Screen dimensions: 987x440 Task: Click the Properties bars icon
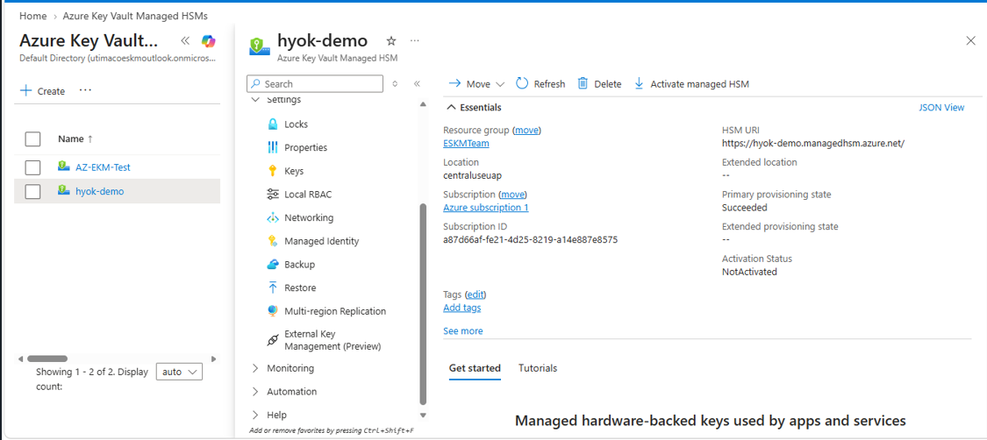coord(273,148)
